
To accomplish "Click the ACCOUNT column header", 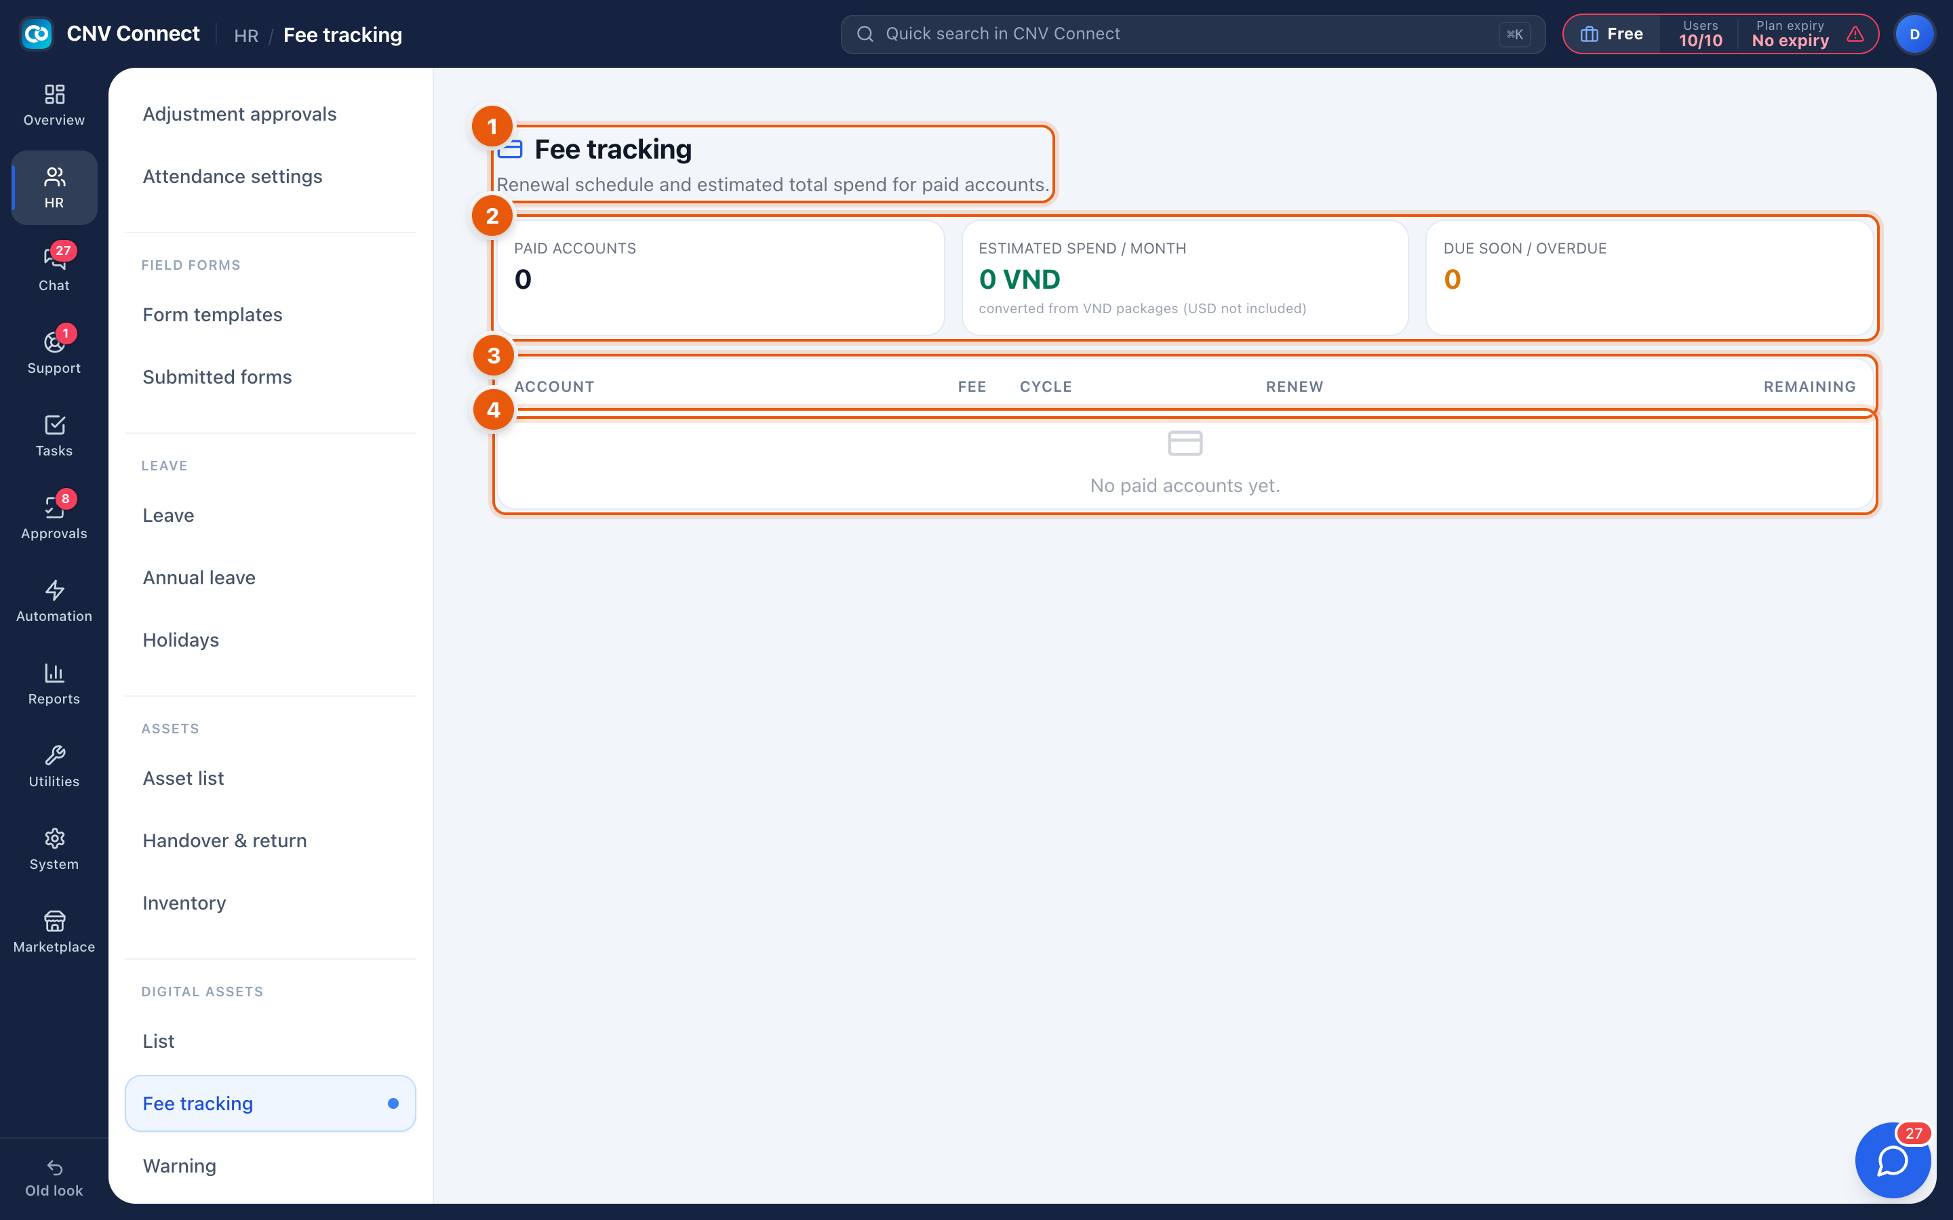I will tap(555, 386).
